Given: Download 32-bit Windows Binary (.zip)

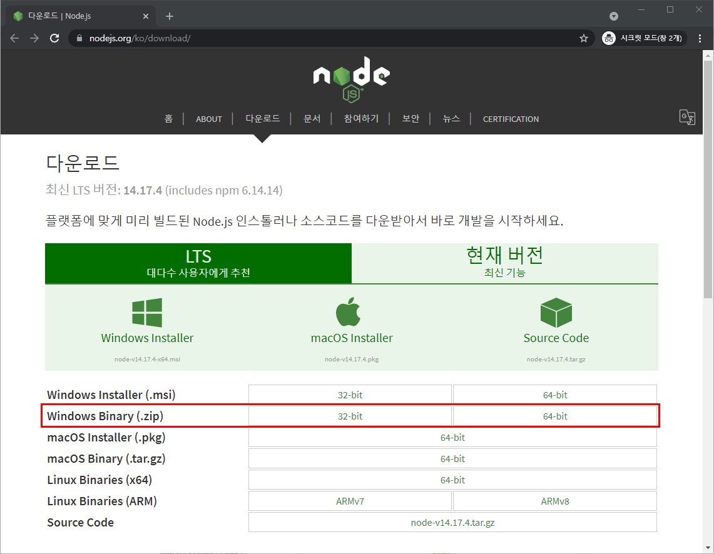Looking at the screenshot, I should [350, 416].
